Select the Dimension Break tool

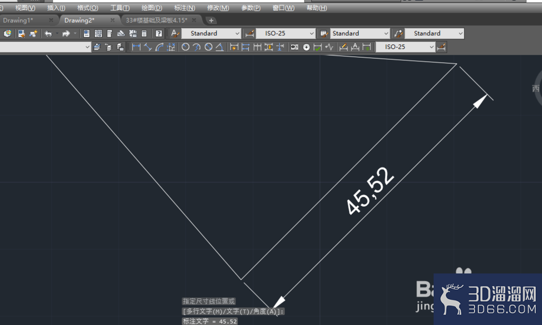pos(280,47)
